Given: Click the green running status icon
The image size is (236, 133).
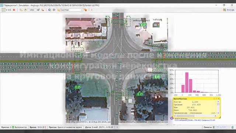Looking at the screenshot, I should click(13, 127).
